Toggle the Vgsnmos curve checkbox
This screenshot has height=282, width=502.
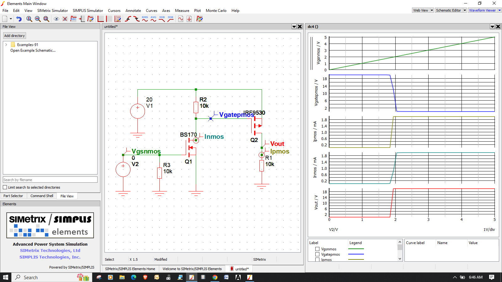317,249
